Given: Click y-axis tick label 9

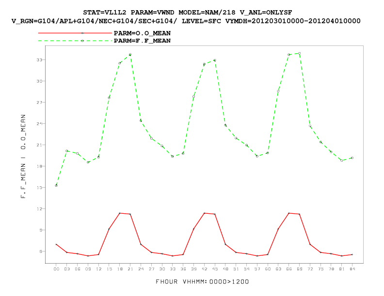Looking at the screenshot, I should [41, 230].
